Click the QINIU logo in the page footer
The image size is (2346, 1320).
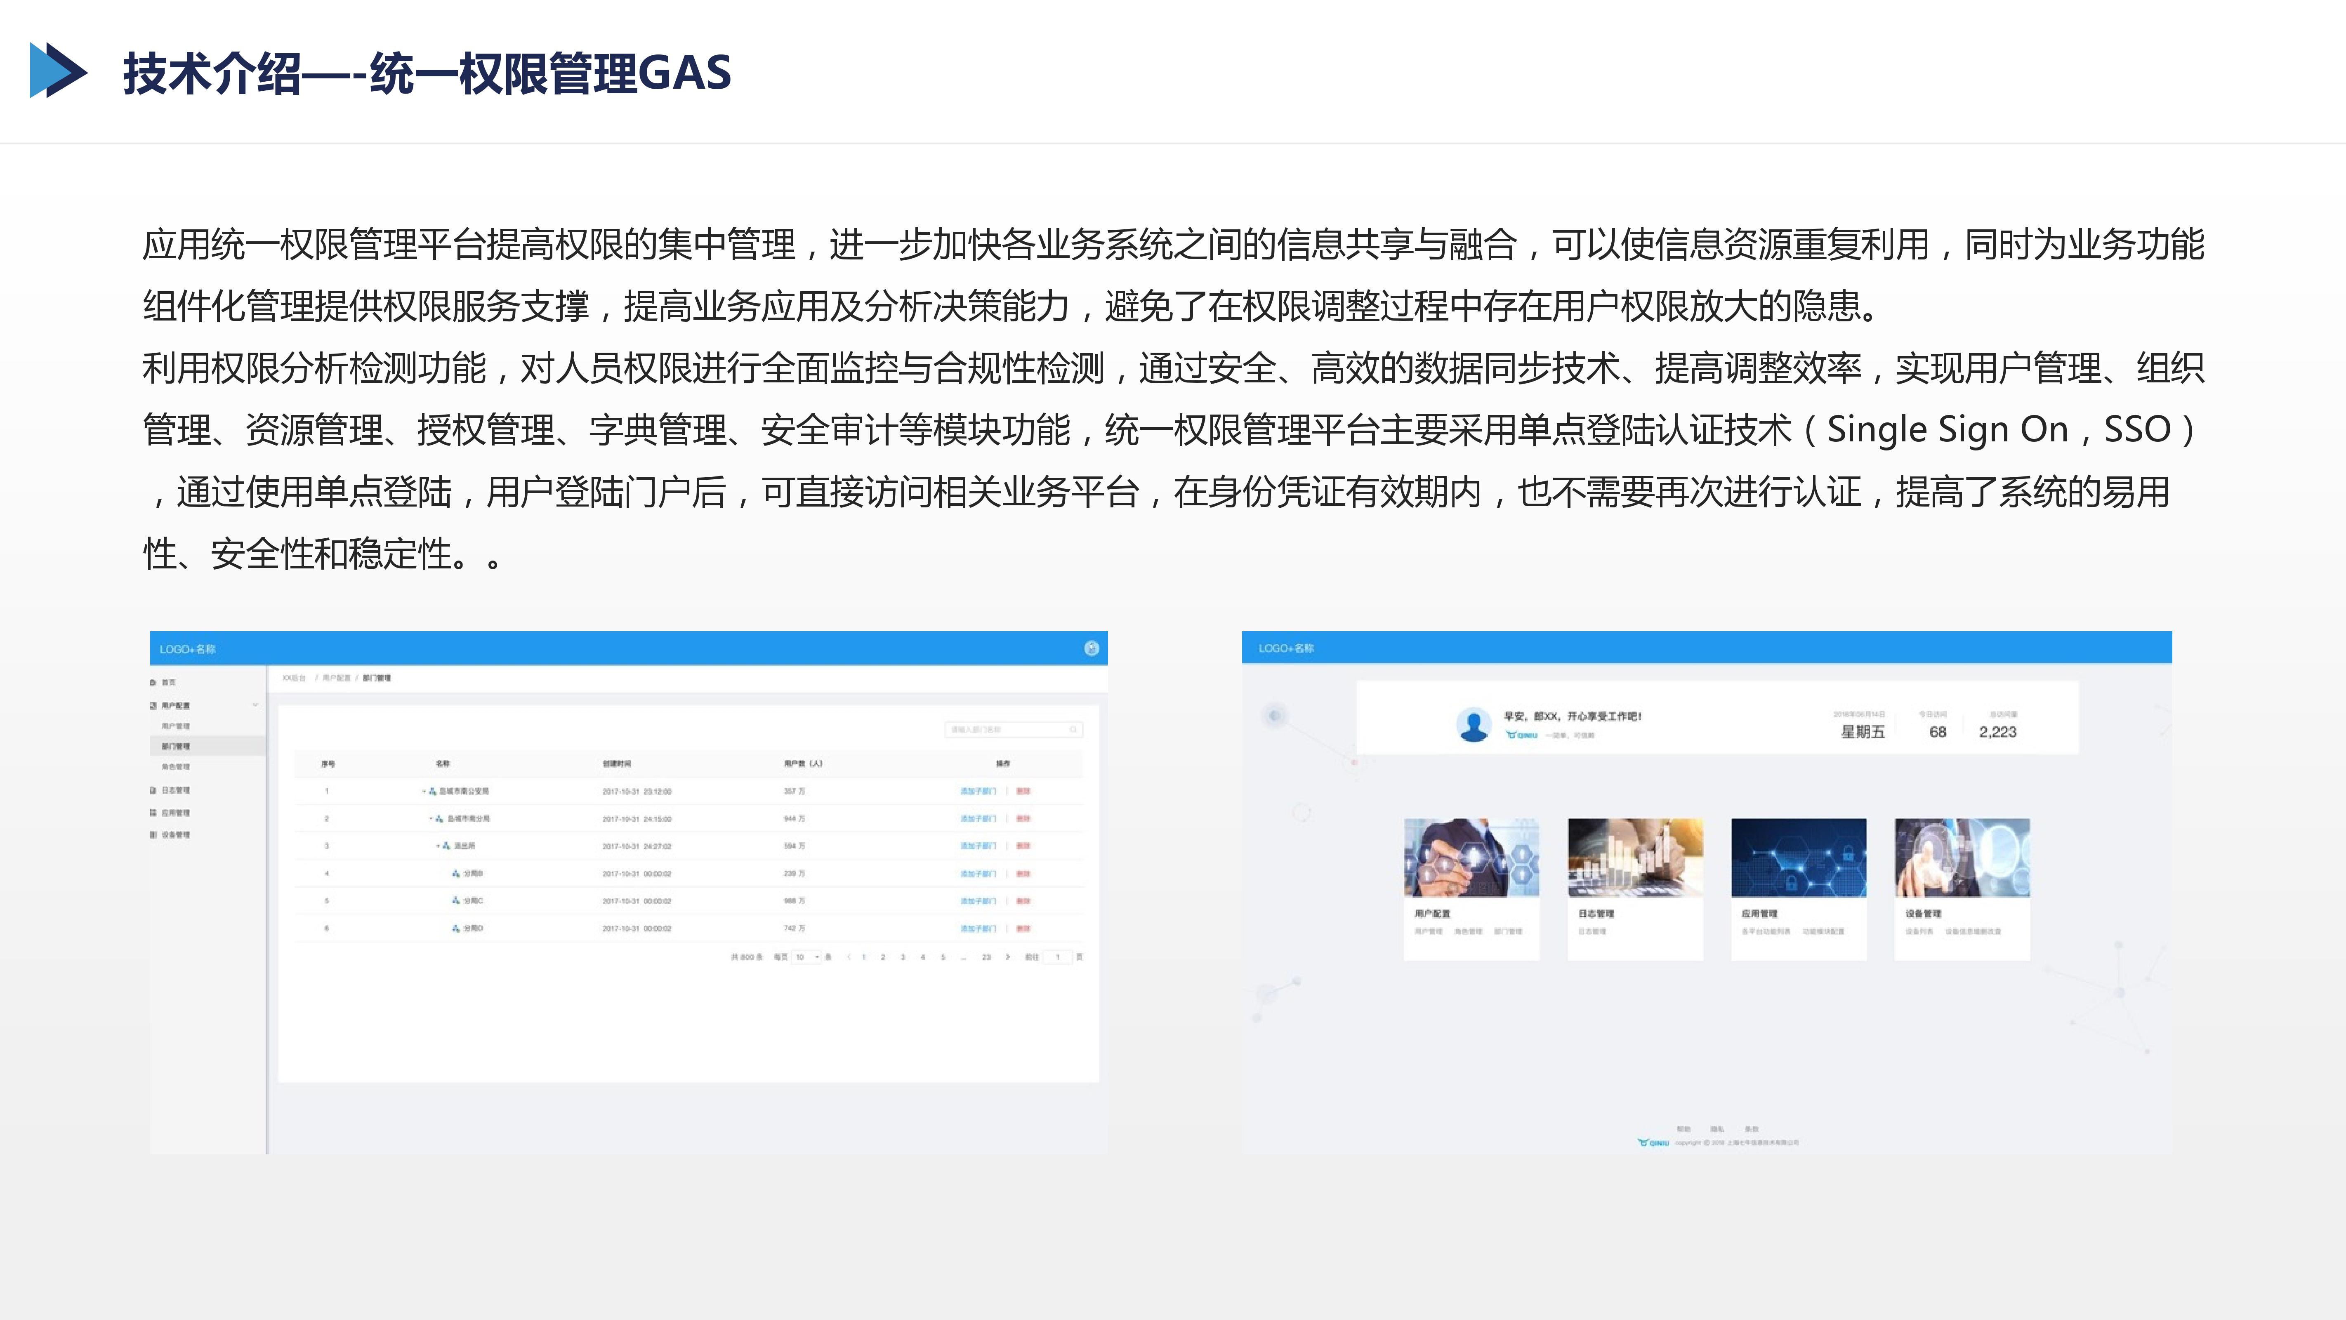click(x=1654, y=1142)
